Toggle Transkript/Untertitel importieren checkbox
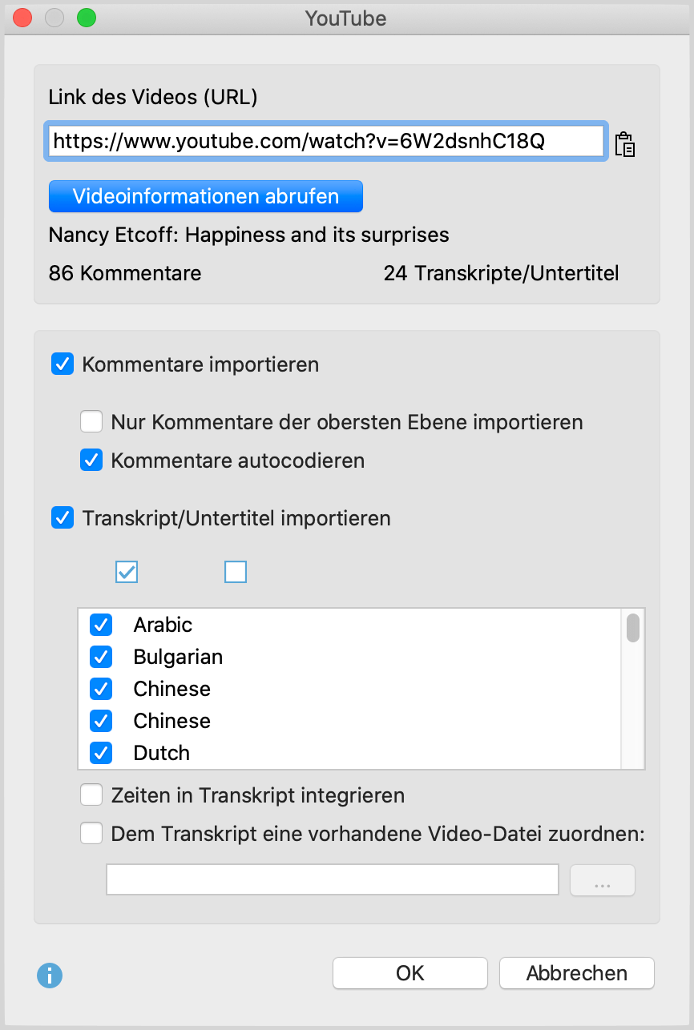The image size is (694, 1030). coord(63,518)
